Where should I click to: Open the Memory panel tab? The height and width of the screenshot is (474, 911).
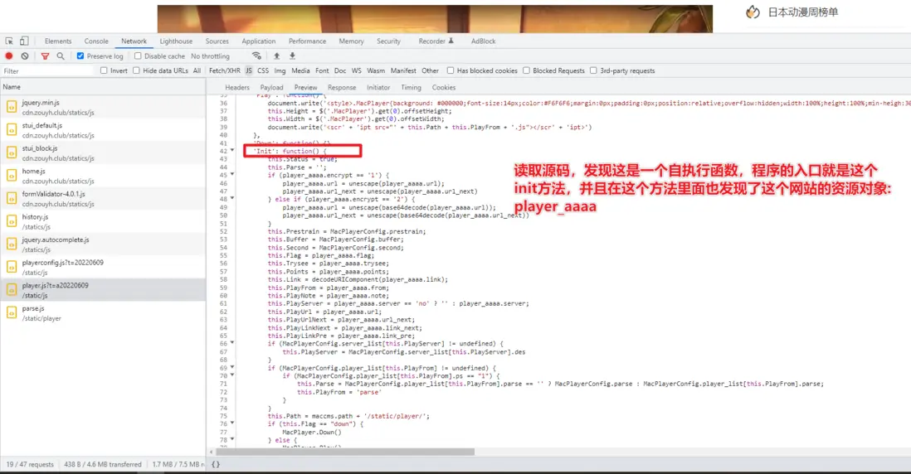point(352,41)
